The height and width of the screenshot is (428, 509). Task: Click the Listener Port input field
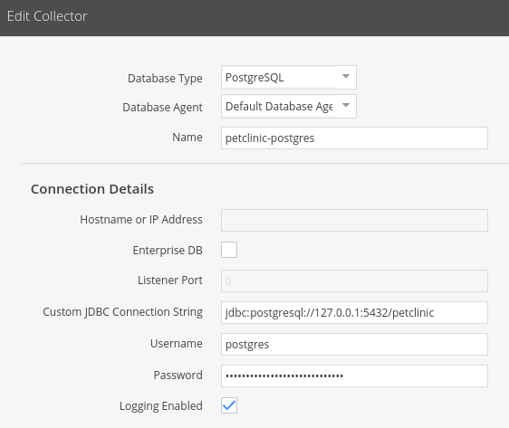(354, 281)
